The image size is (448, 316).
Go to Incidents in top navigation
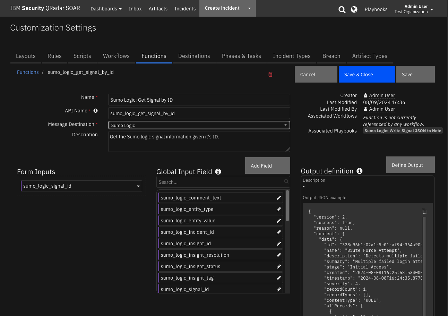point(185,9)
